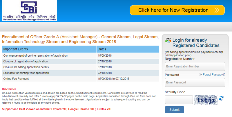The height and width of the screenshot is (117, 232).
Task: Click the Security Code text box
Action: (179, 100)
